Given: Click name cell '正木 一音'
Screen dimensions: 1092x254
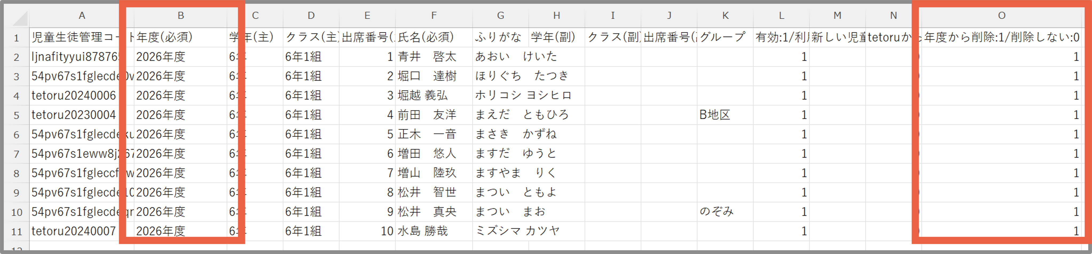Looking at the screenshot, I should tap(434, 134).
